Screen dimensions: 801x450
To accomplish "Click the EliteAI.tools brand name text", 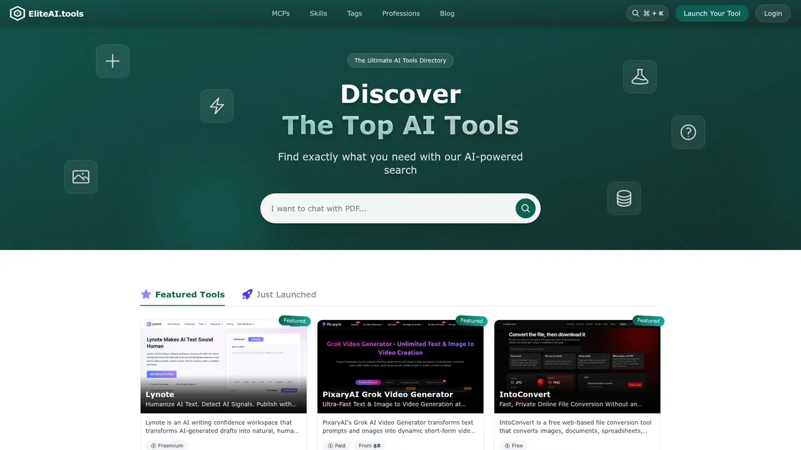I will tap(56, 13).
